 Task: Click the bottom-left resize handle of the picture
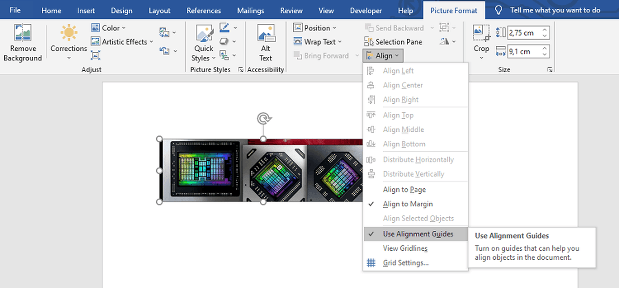(159, 202)
